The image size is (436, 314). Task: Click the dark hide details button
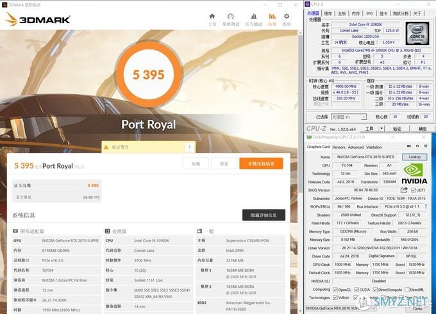coord(264,215)
